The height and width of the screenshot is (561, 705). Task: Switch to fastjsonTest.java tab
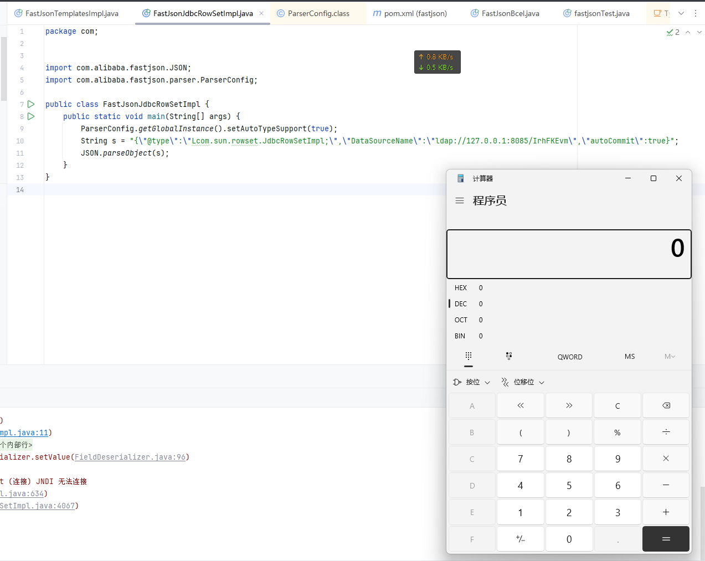click(x=596, y=13)
